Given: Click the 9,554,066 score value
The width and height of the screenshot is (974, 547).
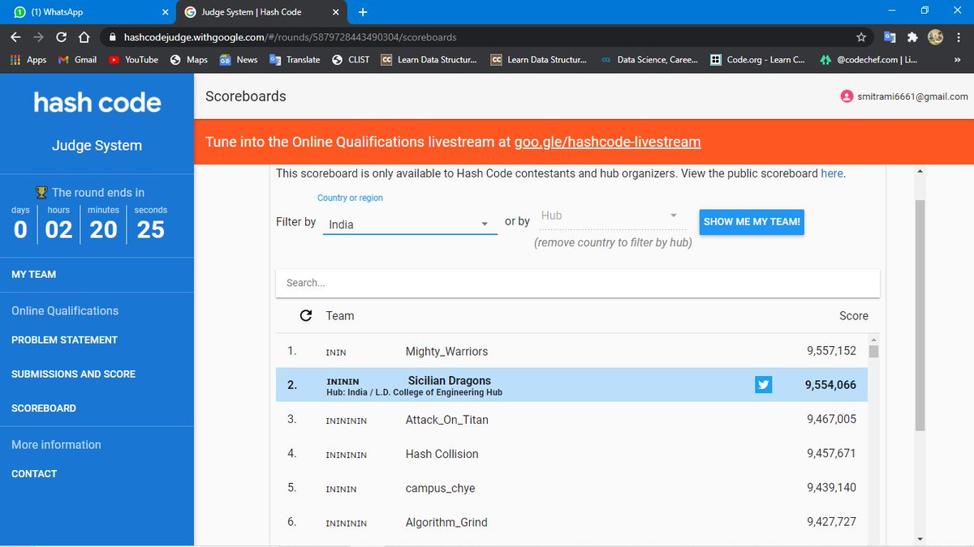Looking at the screenshot, I should pos(830,386).
